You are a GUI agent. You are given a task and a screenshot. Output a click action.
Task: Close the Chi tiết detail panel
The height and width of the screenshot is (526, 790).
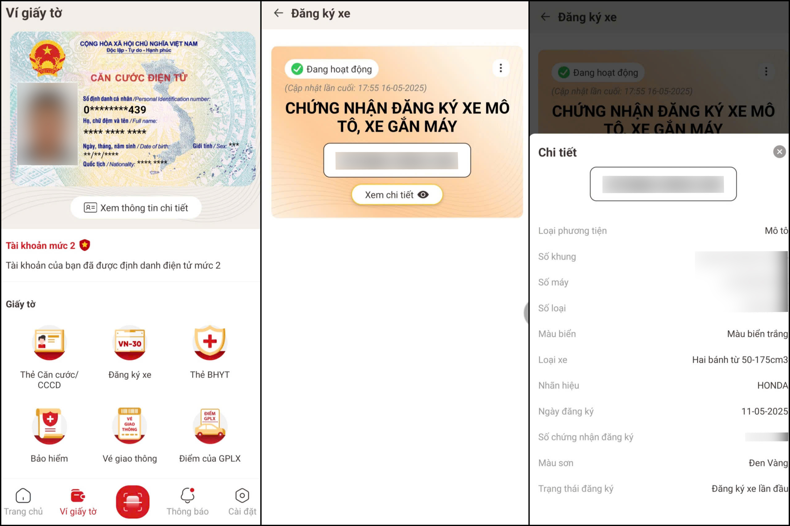(x=779, y=152)
